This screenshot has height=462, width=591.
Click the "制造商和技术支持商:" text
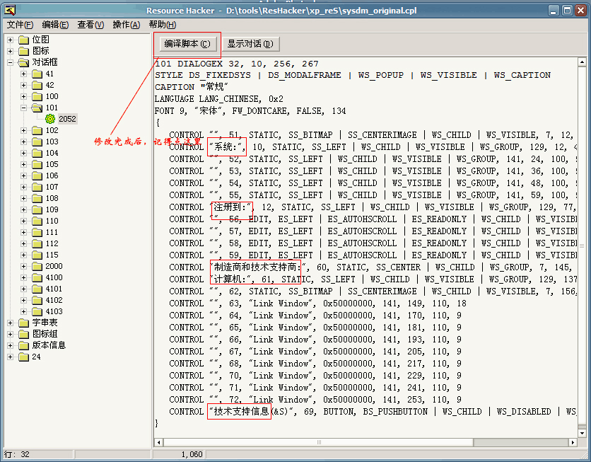(x=258, y=267)
